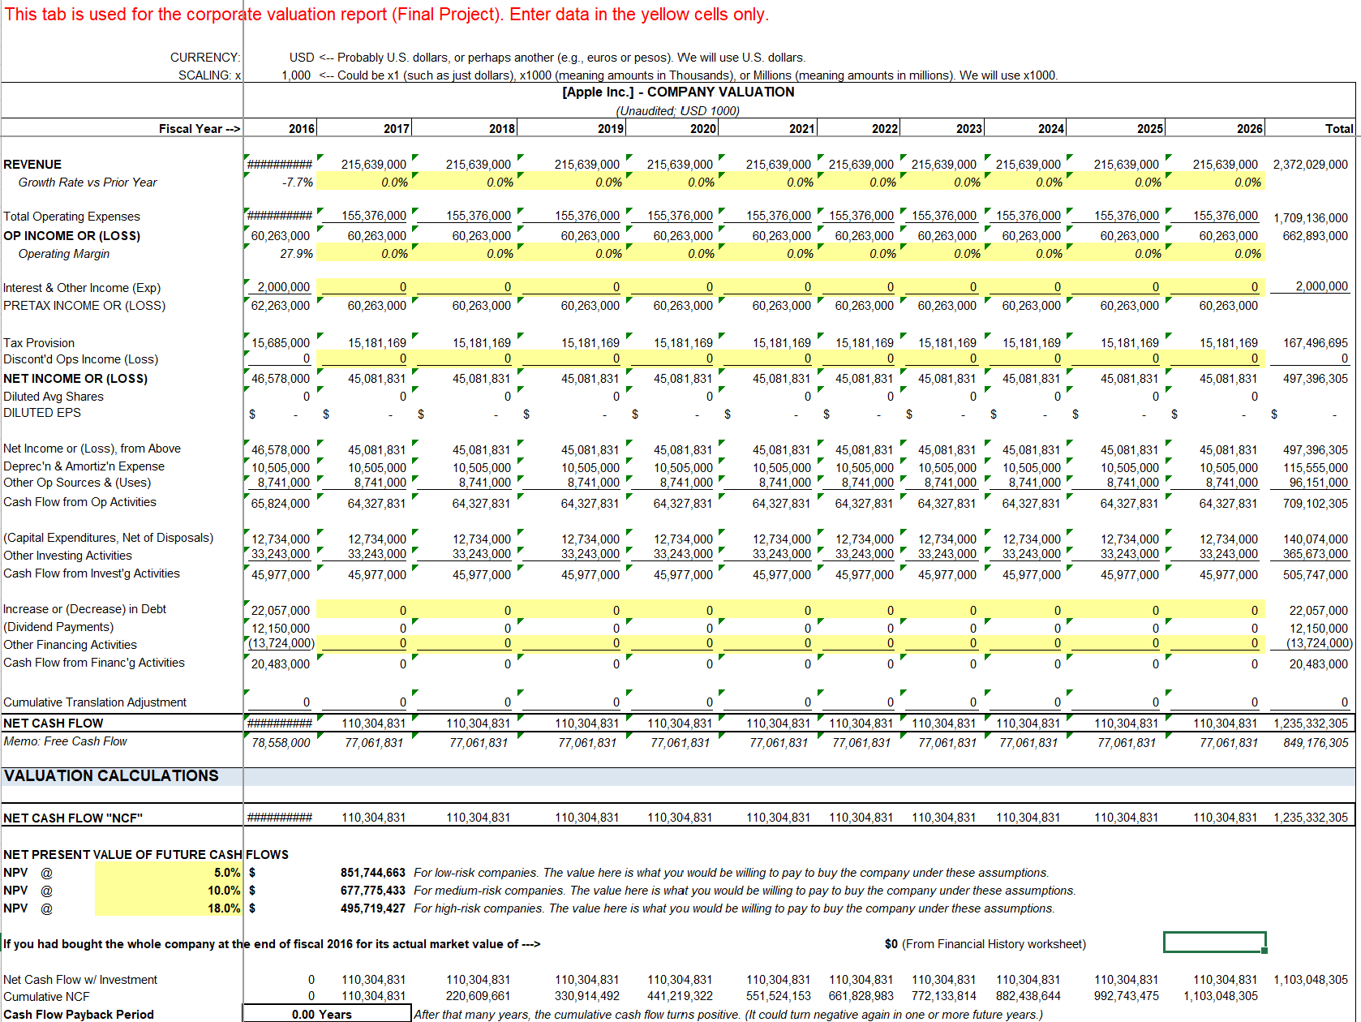
Task: Select 2018 operating margin yellow cell
Action: click(464, 254)
